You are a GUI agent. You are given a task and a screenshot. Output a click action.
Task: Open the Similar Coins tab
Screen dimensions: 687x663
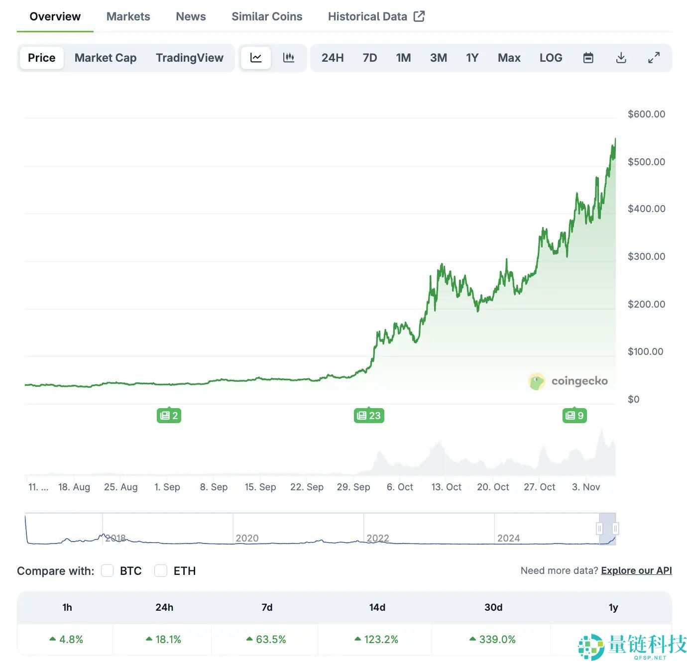(267, 16)
